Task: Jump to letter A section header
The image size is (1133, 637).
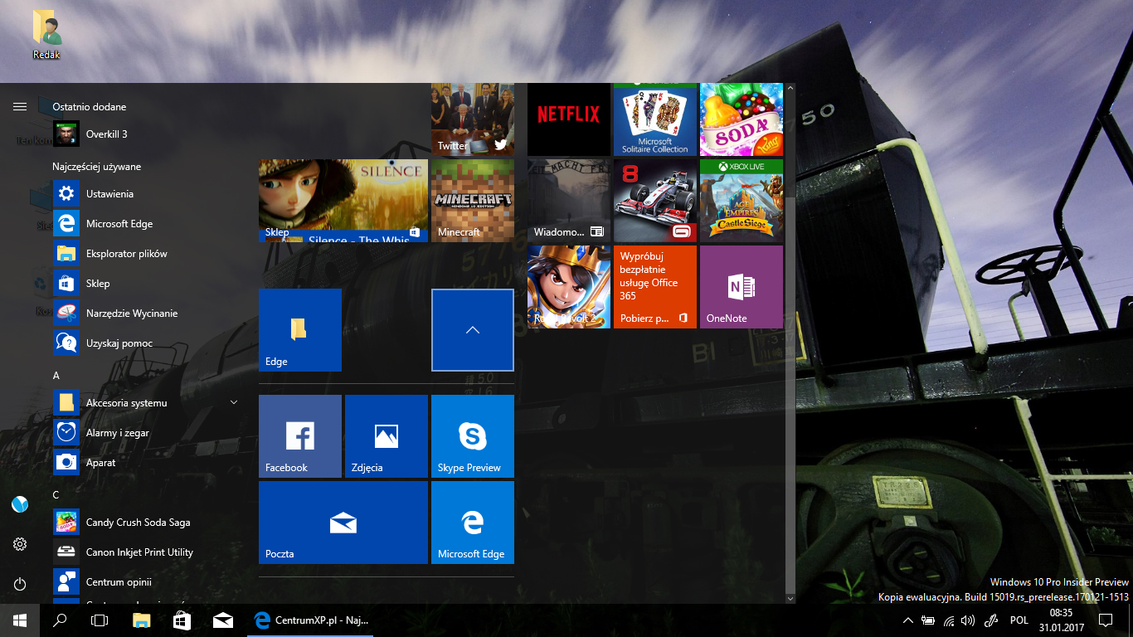Action: (56, 376)
